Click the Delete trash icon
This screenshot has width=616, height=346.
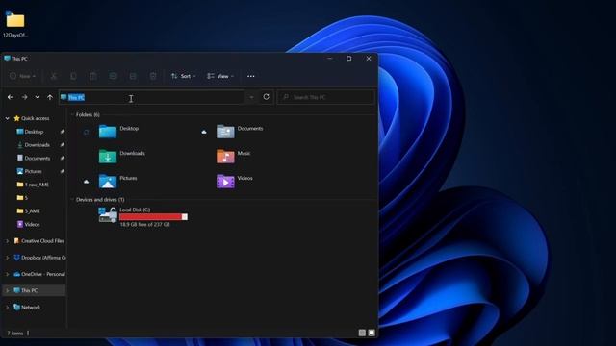pos(153,76)
